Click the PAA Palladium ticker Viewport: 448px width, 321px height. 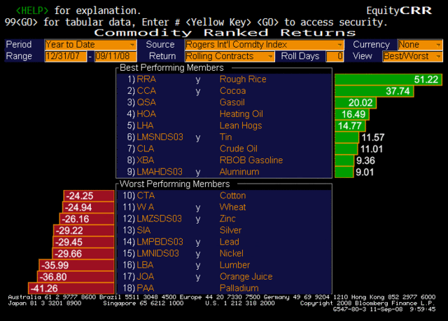[146, 288]
